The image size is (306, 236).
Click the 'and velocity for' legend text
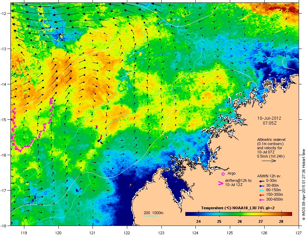click(269, 148)
